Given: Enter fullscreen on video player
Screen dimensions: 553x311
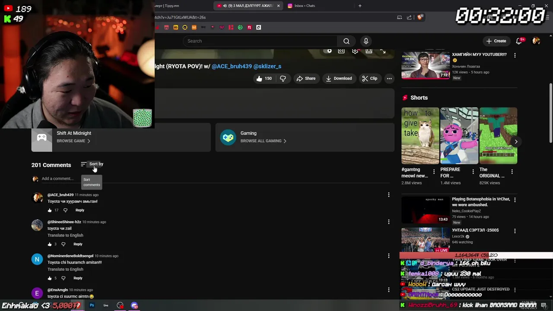Looking at the screenshot, I should 383,51.
